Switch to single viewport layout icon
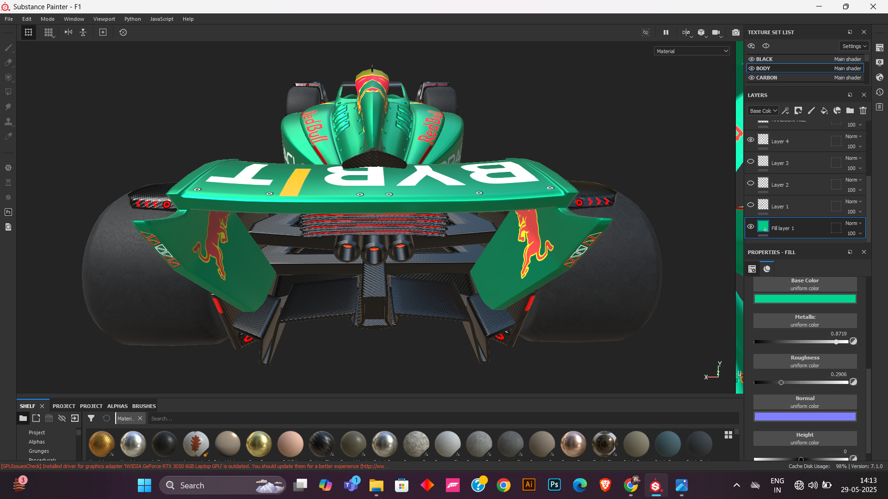The height and width of the screenshot is (499, 888). coord(28,32)
